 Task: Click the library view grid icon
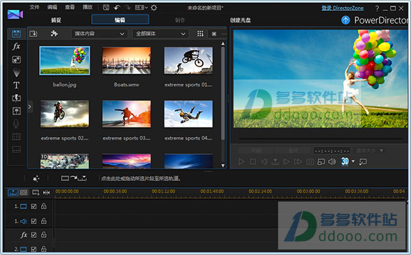pyautogui.click(x=200, y=34)
